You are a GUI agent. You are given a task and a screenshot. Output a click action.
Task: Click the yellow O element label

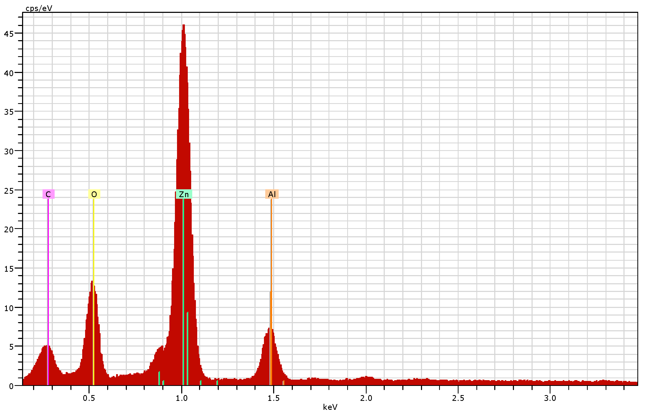(94, 194)
